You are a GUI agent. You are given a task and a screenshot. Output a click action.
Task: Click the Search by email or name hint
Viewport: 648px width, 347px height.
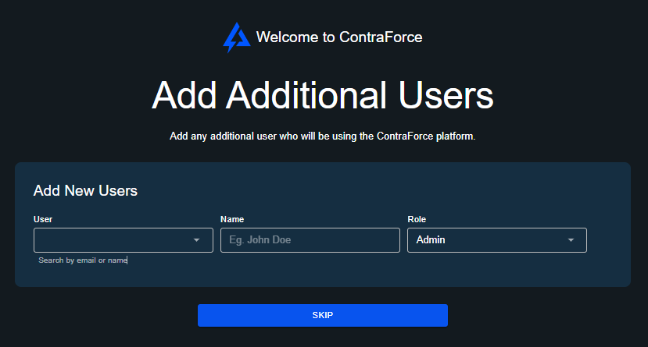coord(83,260)
